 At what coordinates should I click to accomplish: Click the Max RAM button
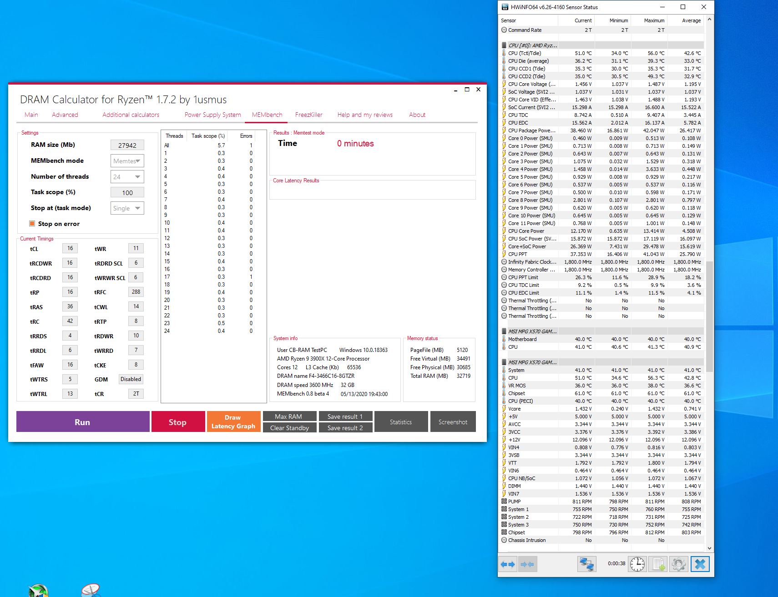(289, 416)
